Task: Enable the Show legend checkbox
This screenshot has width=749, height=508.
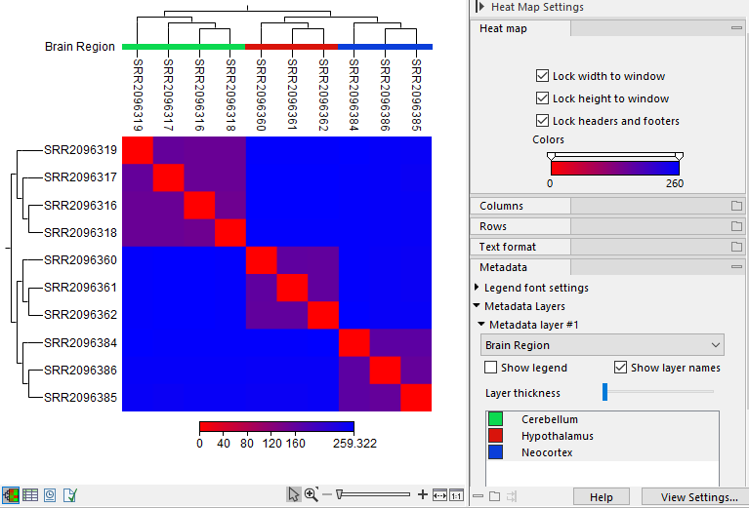Action: (x=491, y=368)
